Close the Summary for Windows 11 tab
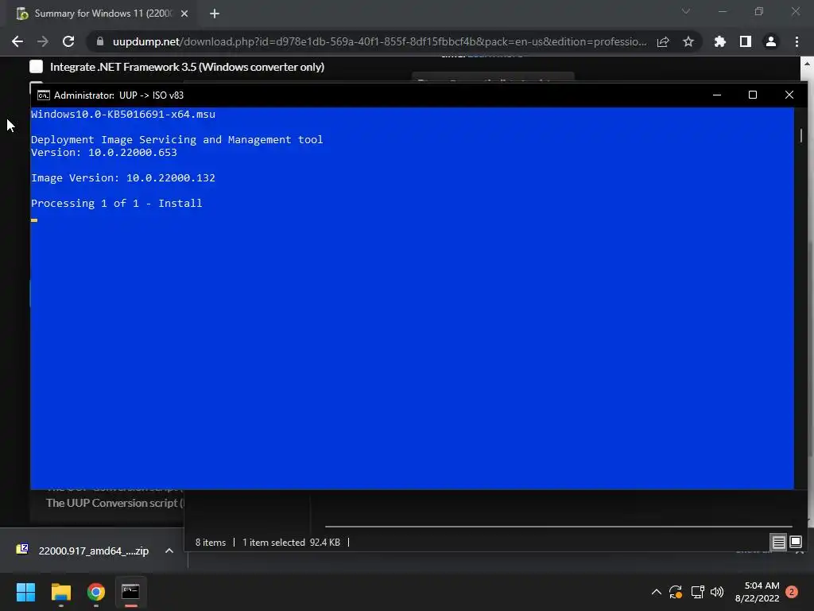 point(184,14)
